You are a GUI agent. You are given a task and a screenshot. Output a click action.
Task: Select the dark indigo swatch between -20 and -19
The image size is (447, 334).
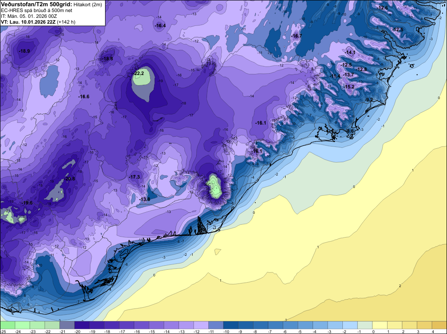(82, 325)
